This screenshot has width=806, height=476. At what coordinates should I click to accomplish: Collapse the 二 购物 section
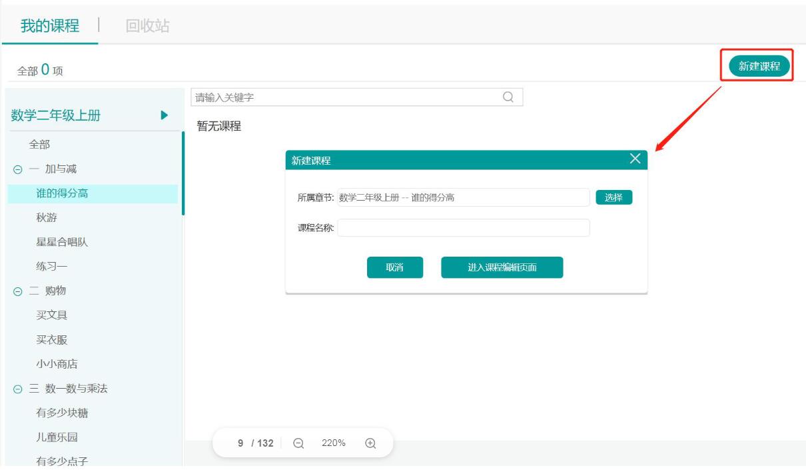19,291
